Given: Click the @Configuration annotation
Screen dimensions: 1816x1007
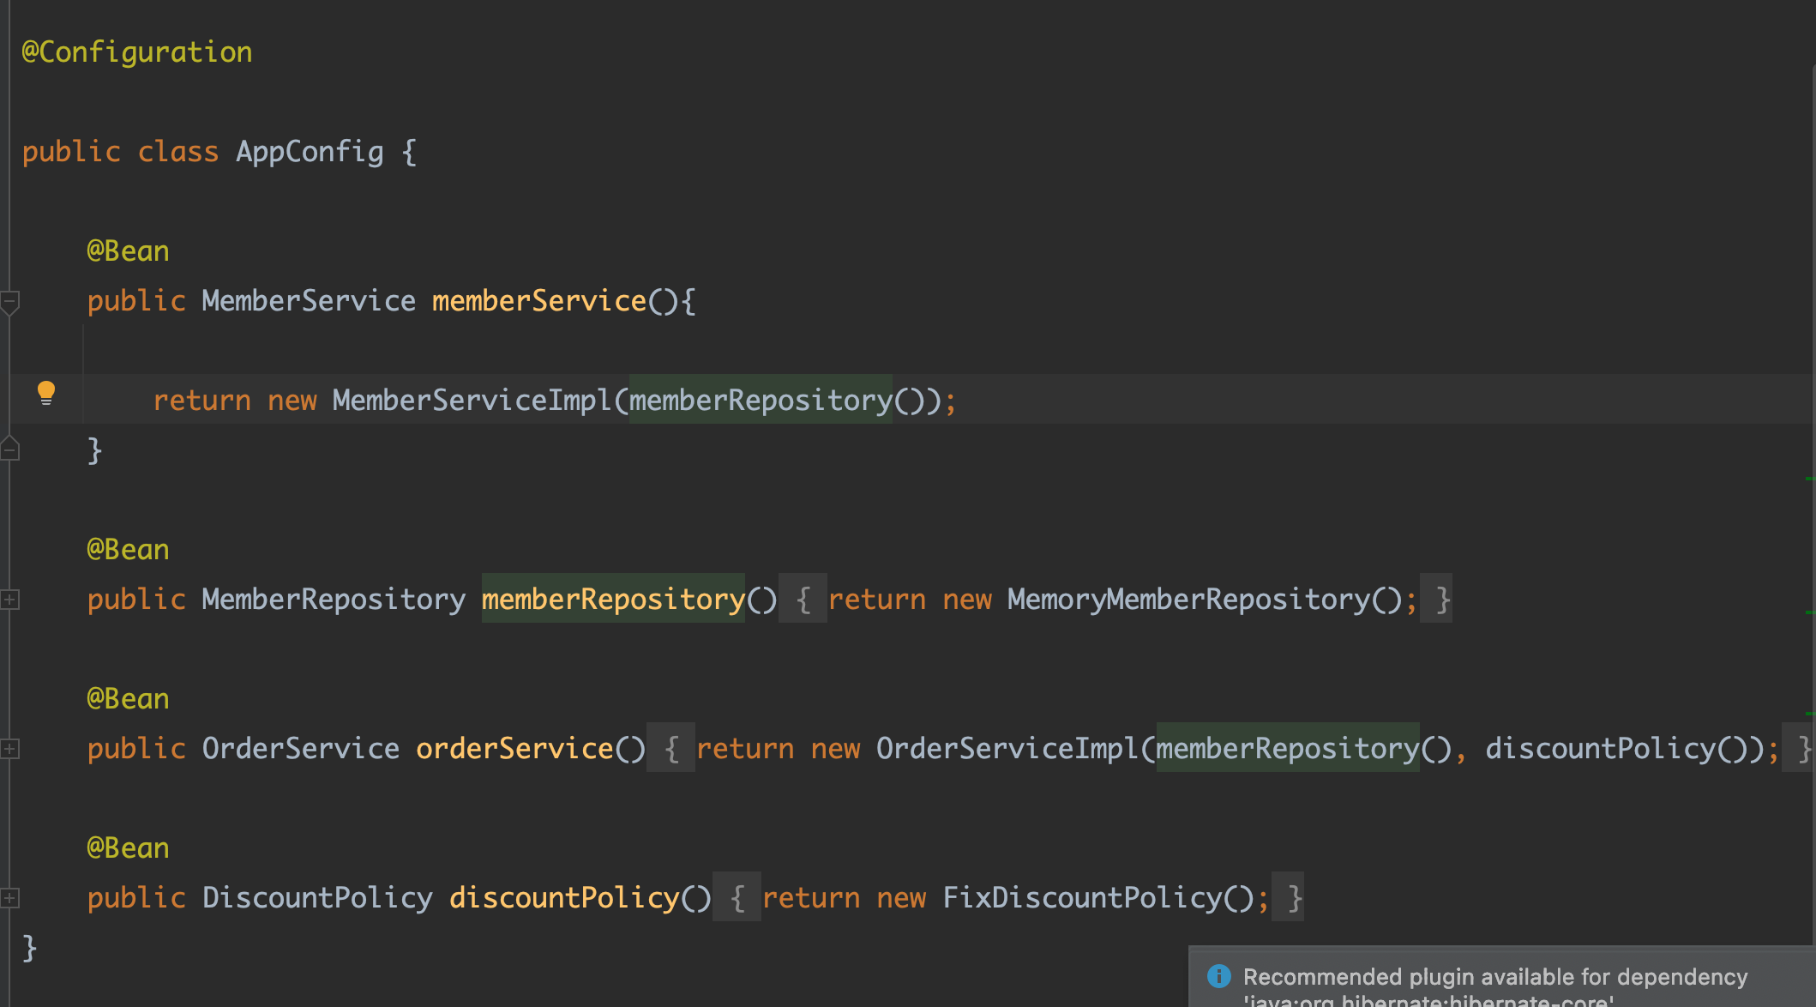Looking at the screenshot, I should [137, 52].
